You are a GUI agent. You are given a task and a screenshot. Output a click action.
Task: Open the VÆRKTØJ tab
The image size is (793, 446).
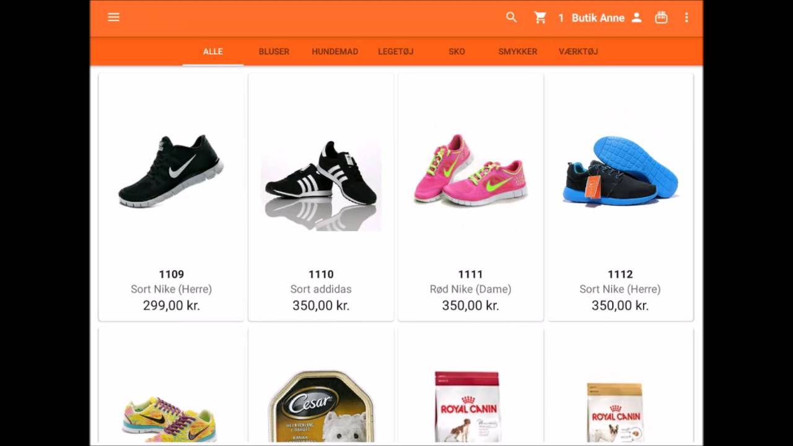[579, 51]
